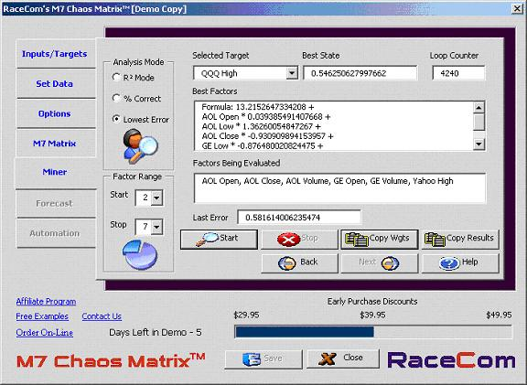Screen dimensions: 527x385
Task: Click the right arrow icon on Next button
Action: click(x=390, y=263)
